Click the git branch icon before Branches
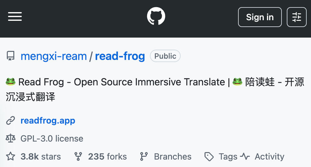 (144, 156)
